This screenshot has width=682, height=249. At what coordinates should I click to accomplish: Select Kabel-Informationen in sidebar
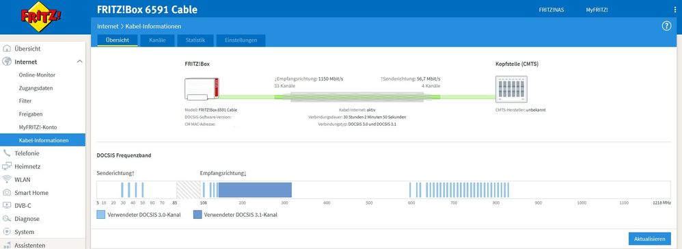[x=42, y=140]
